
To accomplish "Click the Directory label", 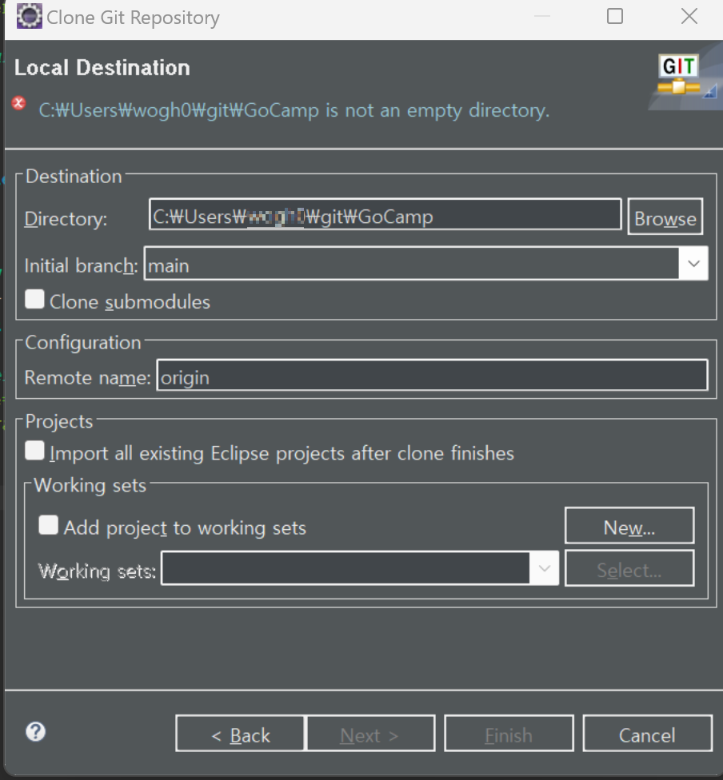I will pos(66,218).
